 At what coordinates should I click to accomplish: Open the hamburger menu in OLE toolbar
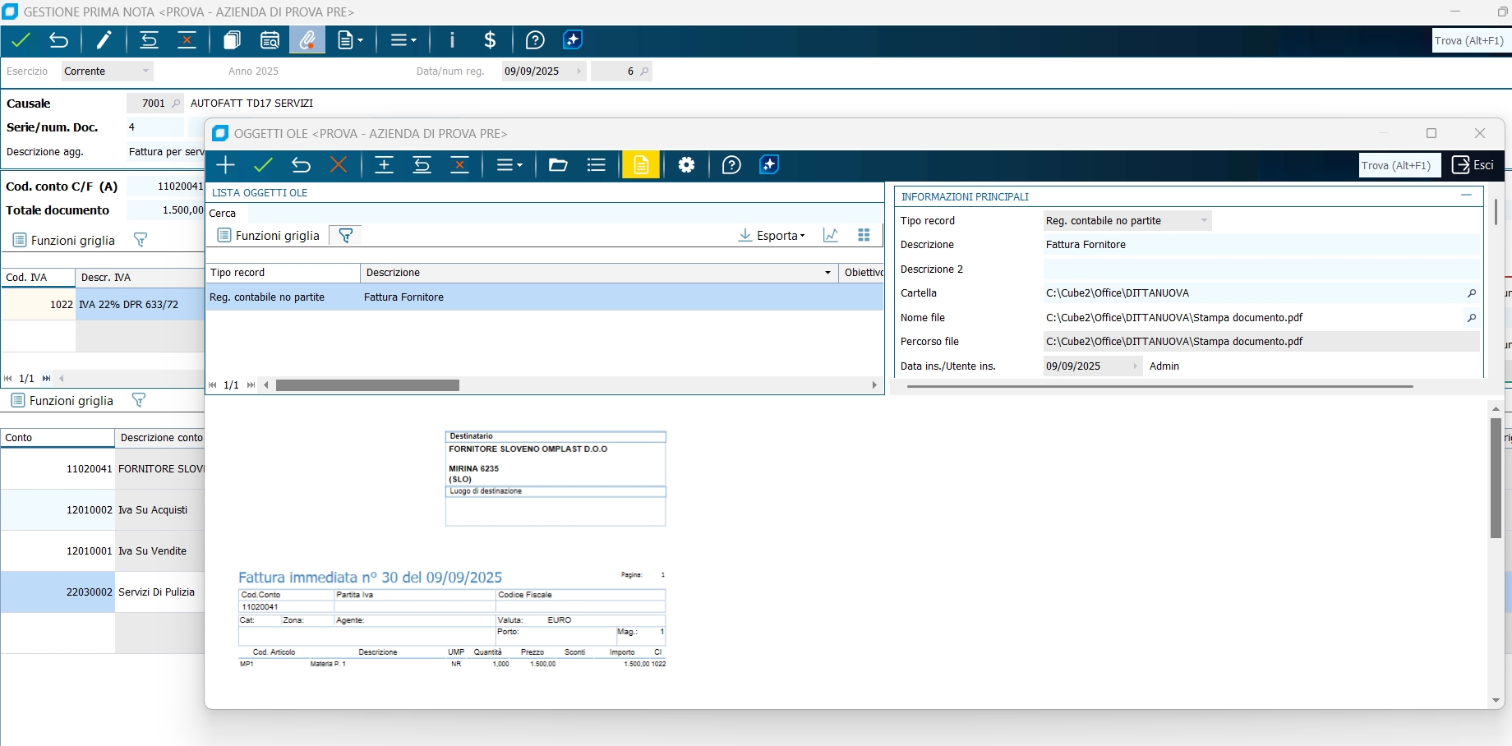pyautogui.click(x=509, y=165)
